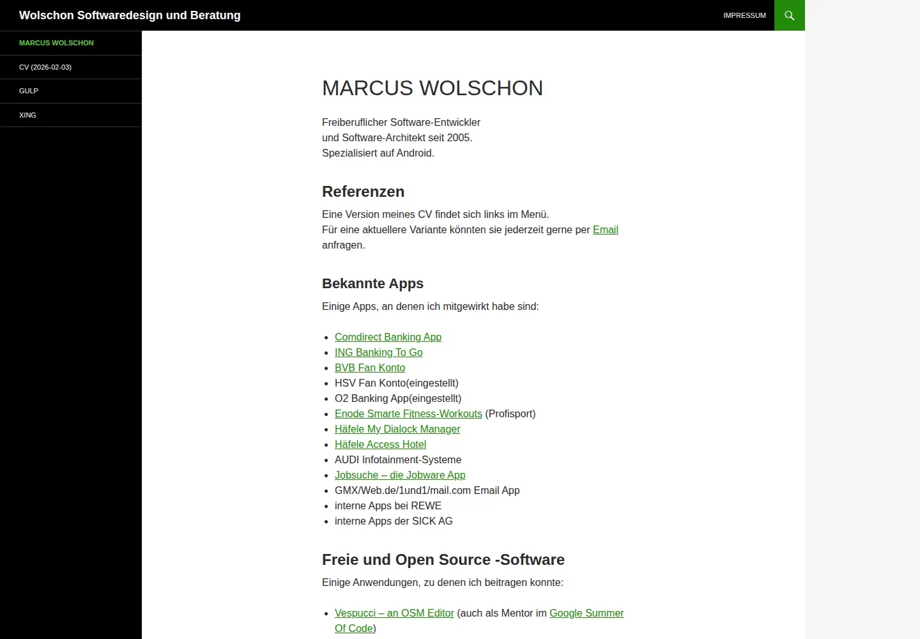Image resolution: width=920 pixels, height=639 pixels.
Task: Open the ING Banking To Go link
Action: (x=378, y=352)
